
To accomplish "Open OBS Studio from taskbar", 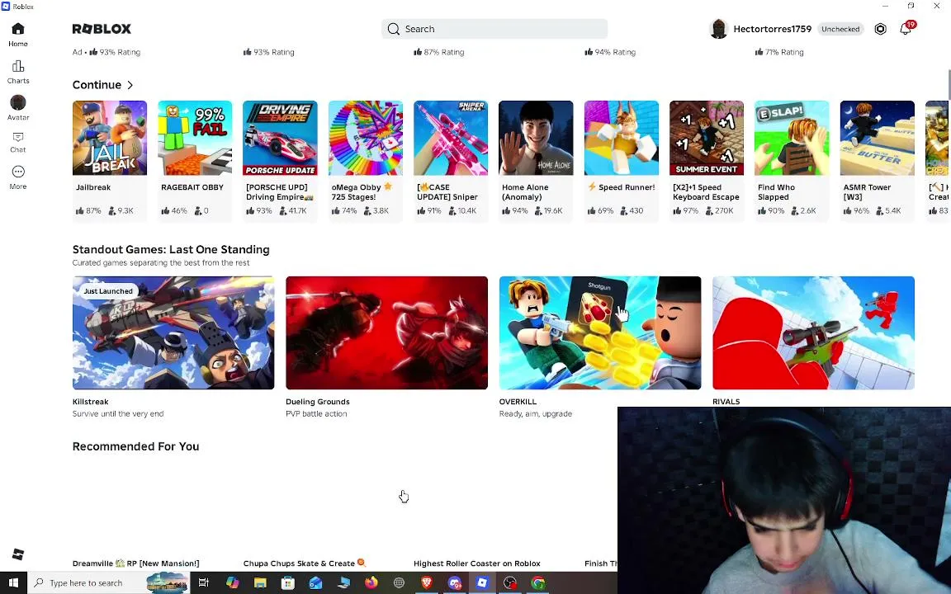I will point(510,582).
